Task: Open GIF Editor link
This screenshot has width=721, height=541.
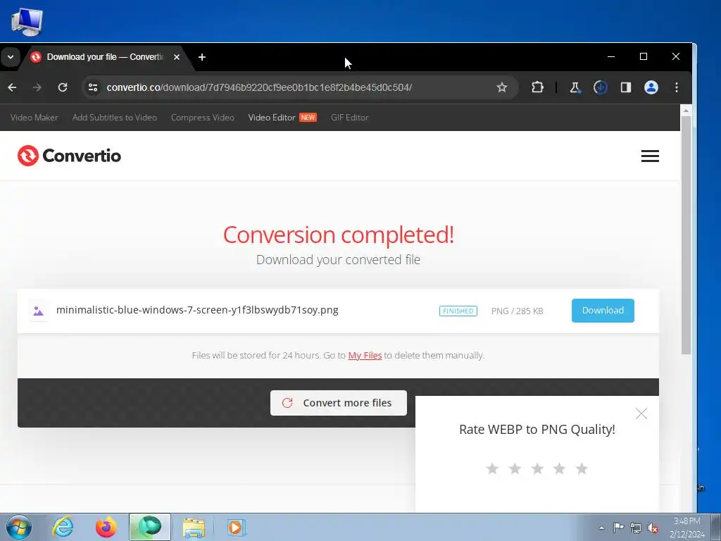Action: coord(349,118)
